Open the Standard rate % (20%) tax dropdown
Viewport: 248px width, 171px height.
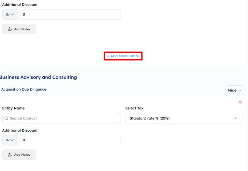pyautogui.click(x=184, y=118)
